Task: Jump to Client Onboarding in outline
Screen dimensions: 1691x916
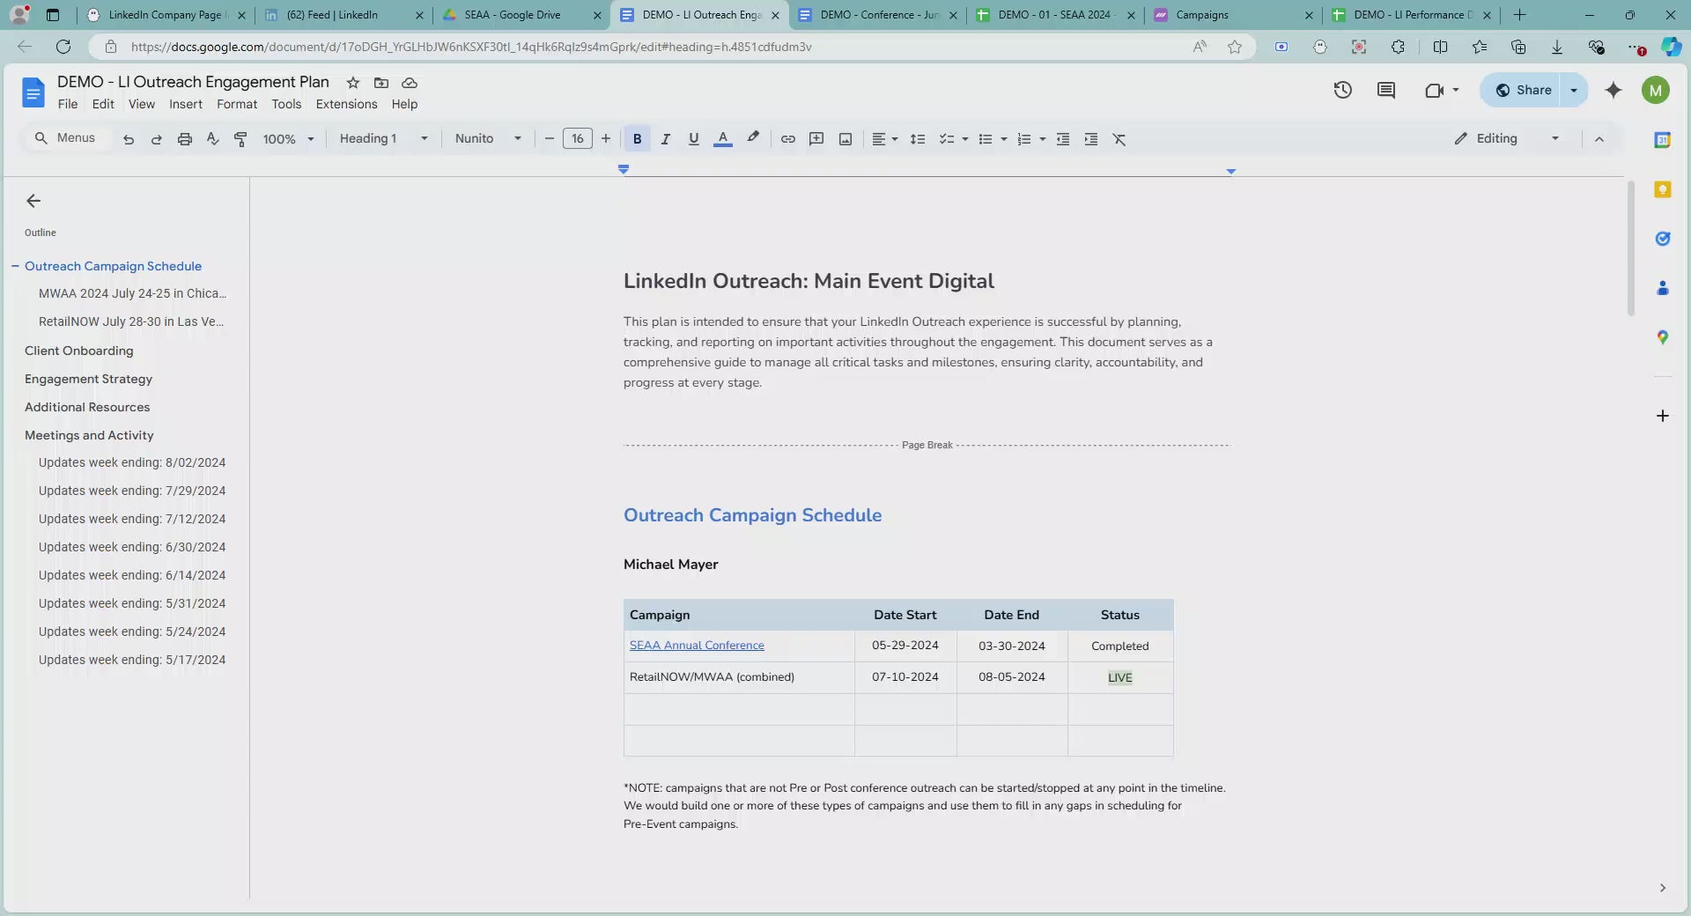Action: point(79,351)
